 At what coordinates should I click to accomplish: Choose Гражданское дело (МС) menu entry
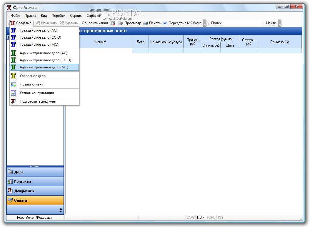[x=44, y=45]
